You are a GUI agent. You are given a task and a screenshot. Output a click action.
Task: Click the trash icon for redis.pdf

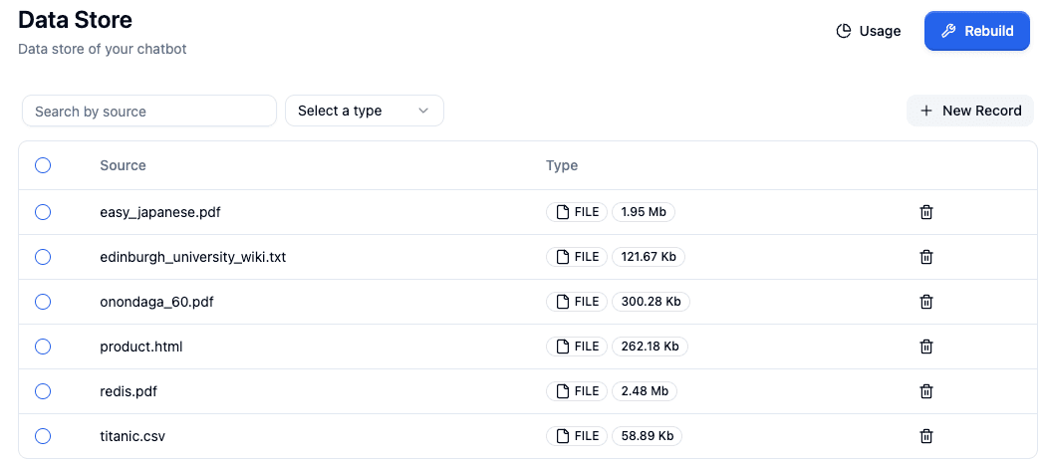click(925, 391)
